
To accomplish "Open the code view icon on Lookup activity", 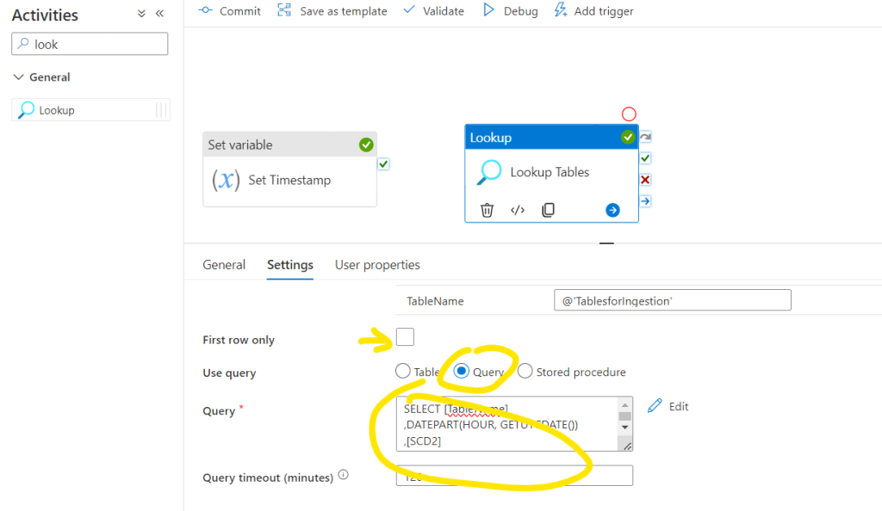I will tap(518, 210).
